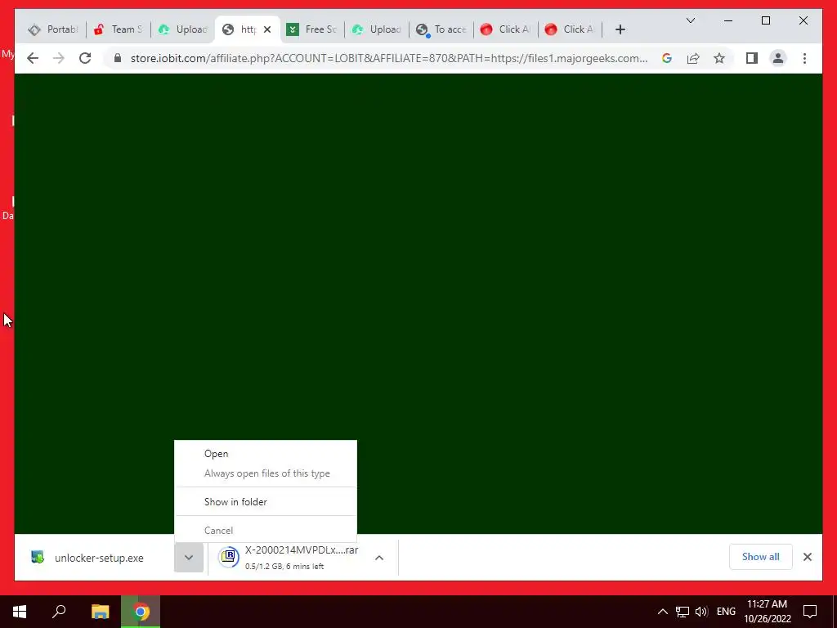This screenshot has height=628, width=837.
Task: Click the X-2000214MVPDLx rar download
Action: pos(301,557)
